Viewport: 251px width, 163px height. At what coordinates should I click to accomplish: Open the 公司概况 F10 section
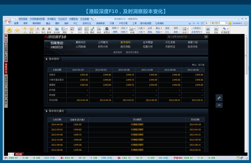[103, 42]
